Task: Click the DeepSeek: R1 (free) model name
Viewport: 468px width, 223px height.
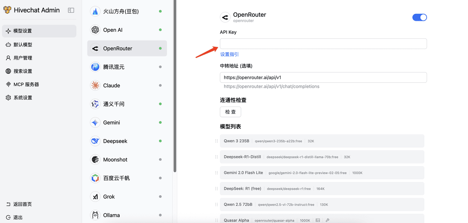Action: coord(242,189)
